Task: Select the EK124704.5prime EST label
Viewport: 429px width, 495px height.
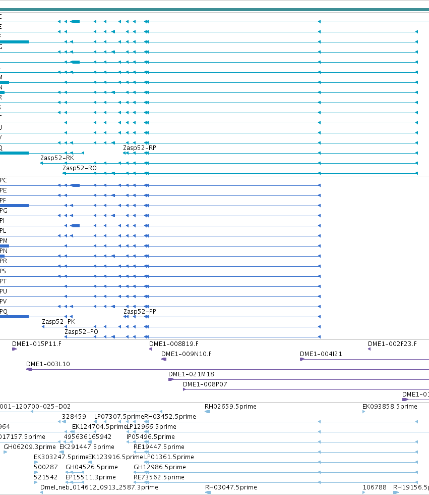Action: click(99, 426)
